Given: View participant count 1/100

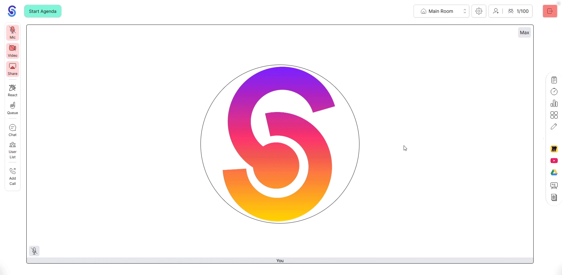Looking at the screenshot, I should (518, 11).
